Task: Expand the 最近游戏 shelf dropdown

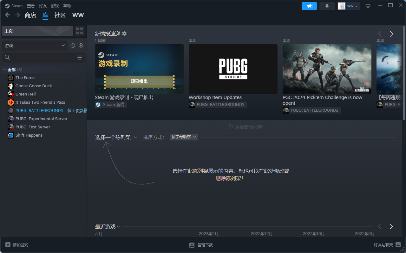Action: tap(108, 226)
